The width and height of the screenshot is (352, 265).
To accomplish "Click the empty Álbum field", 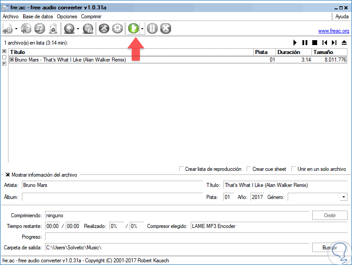I will click(x=112, y=197).
